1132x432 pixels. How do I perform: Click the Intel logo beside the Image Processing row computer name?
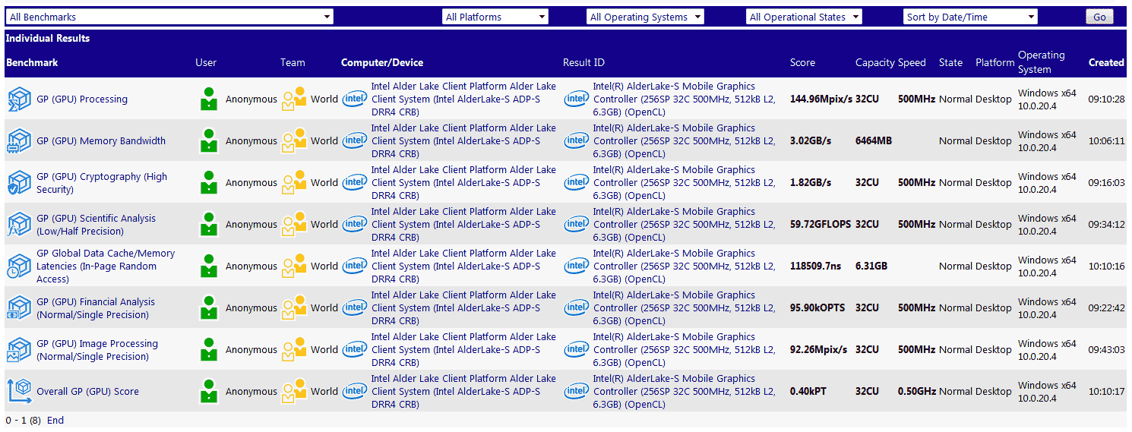click(x=355, y=349)
